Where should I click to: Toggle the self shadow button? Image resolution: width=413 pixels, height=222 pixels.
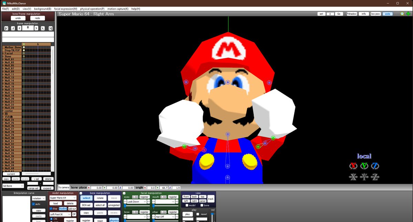click(63, 209)
